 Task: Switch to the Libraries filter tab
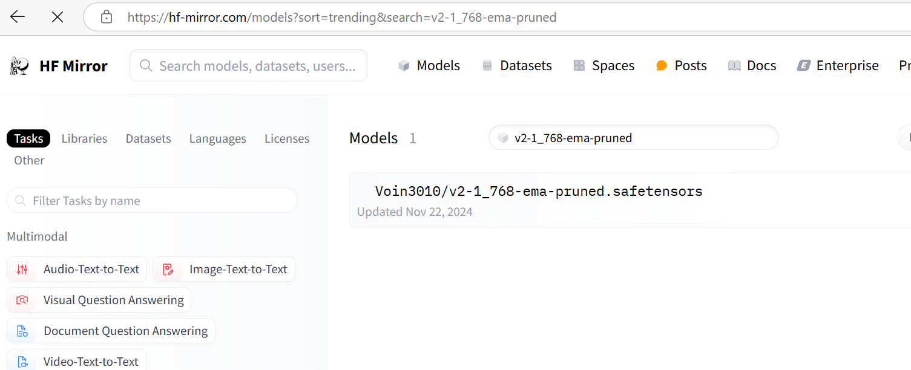pos(84,138)
